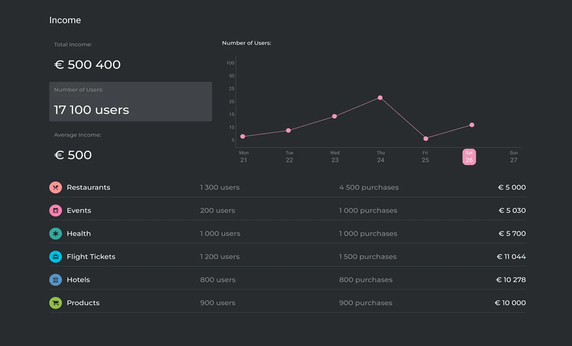
Task: Choose Mon 21 on the chart axis
Action: coord(243,157)
